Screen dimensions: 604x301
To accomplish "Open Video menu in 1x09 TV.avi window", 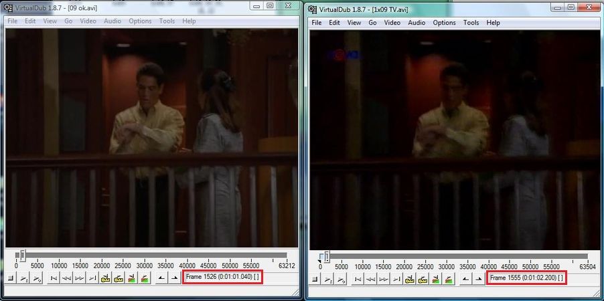I will coord(392,23).
